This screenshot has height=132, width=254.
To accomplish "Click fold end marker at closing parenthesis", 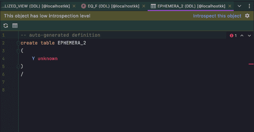I will tap(18, 66).
